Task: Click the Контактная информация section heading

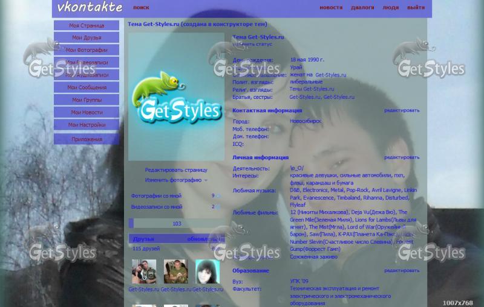Action: 267,110
